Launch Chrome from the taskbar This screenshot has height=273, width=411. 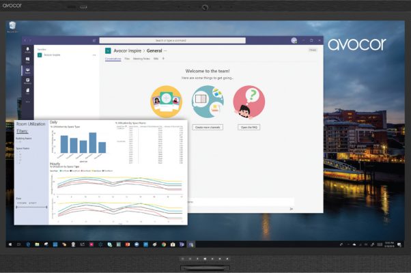click(164, 244)
